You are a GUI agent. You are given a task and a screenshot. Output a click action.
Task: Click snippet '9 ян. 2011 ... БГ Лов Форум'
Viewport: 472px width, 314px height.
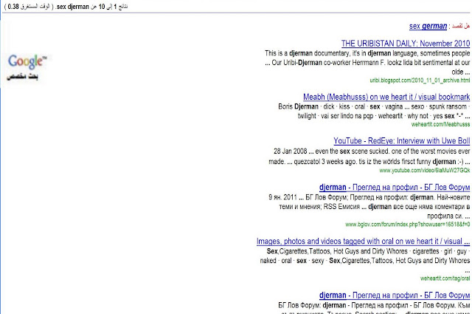click(369, 207)
